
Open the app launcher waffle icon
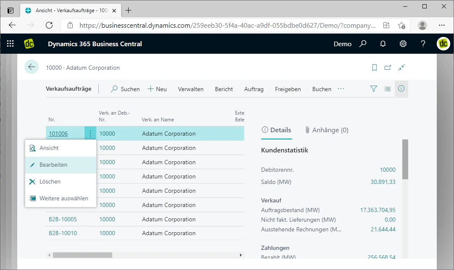[11, 44]
